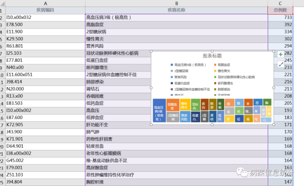Viewport: 304px width, 186px height.
Task: Click the orange 高脂血症 treemap block
Action: [x=173, y=105]
